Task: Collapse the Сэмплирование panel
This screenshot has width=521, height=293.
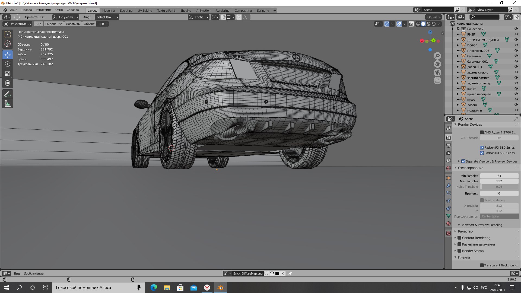Action: (455, 168)
